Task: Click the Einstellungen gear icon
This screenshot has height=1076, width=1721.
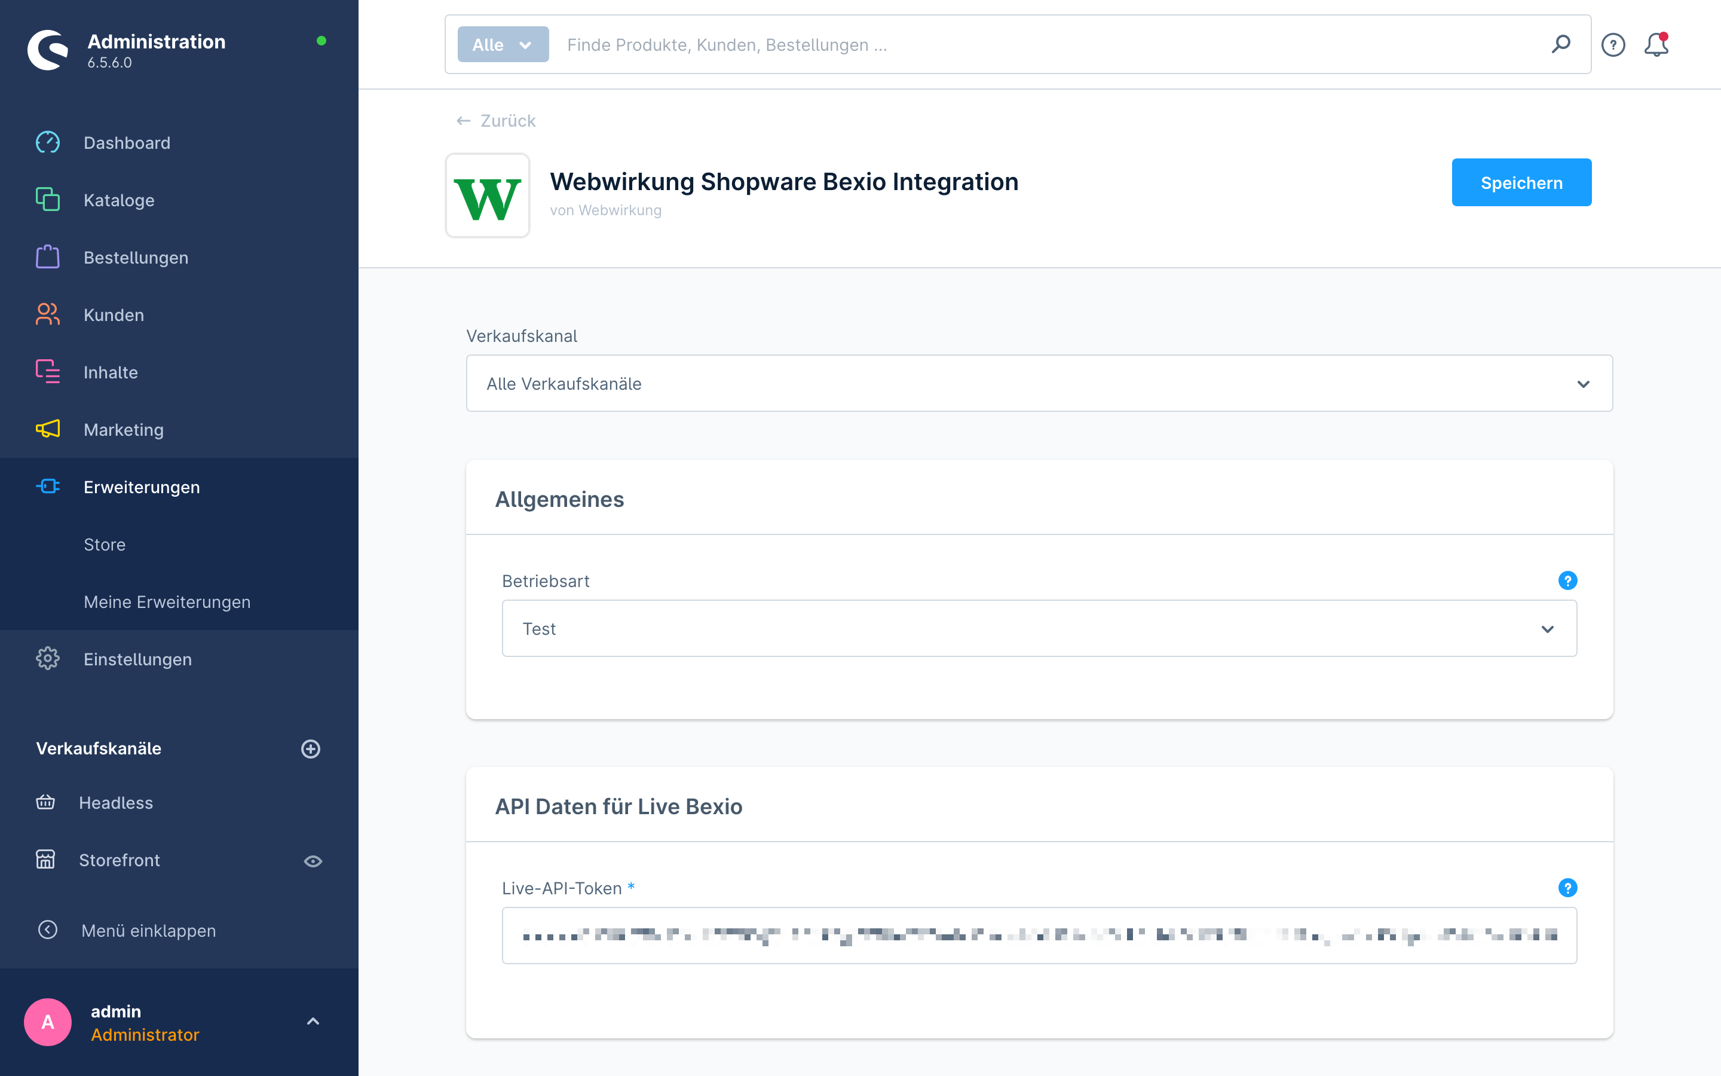Action: [x=48, y=658]
